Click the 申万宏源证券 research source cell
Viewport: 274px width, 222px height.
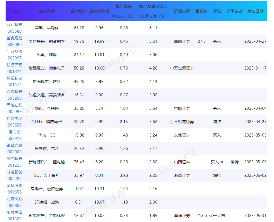(182, 68)
